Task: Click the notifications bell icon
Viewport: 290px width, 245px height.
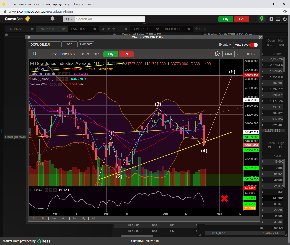Action: [52, 19]
